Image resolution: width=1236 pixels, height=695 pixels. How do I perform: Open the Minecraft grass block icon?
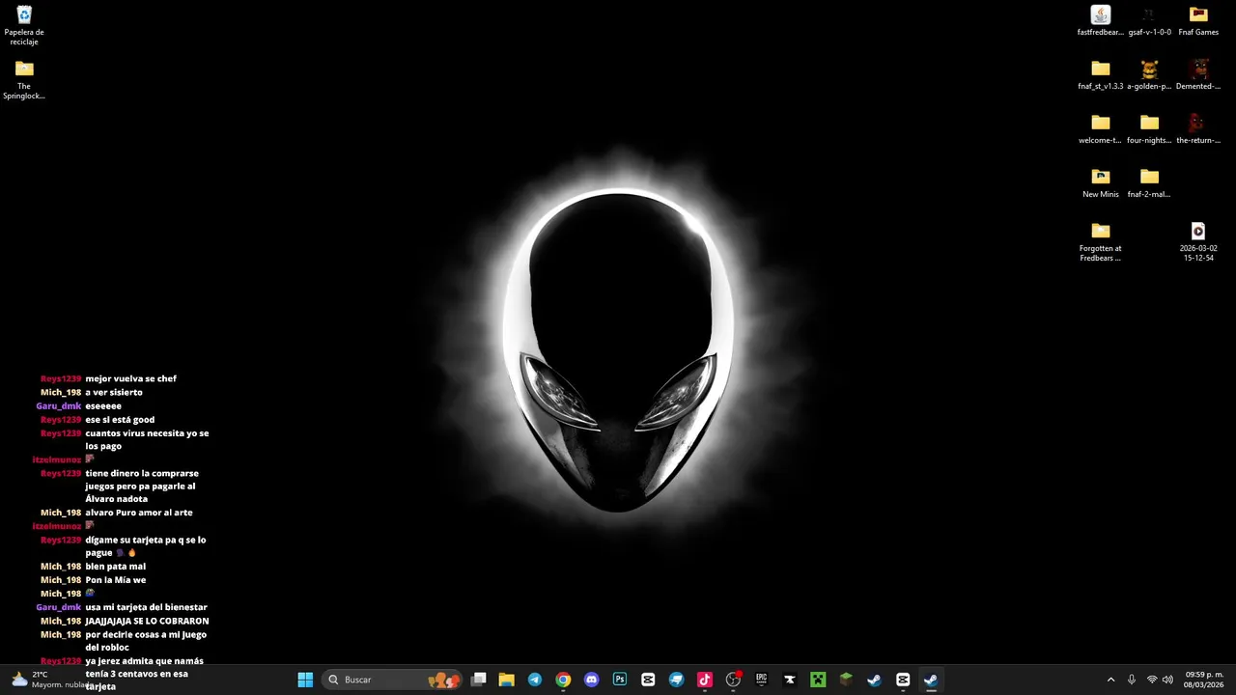pyautogui.click(x=846, y=680)
